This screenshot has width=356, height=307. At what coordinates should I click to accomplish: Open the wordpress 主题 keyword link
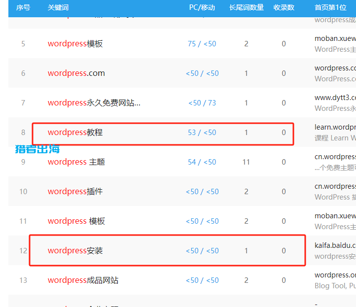click(76, 162)
